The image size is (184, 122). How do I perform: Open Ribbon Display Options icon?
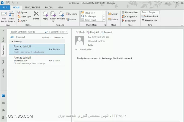coord(166,3)
